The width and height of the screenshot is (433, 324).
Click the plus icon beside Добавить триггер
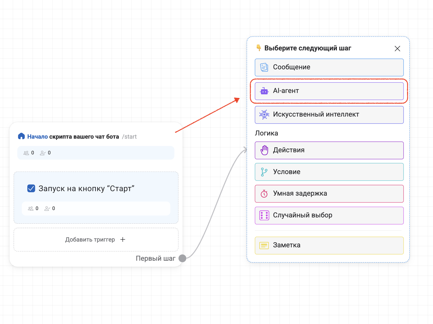[123, 239]
